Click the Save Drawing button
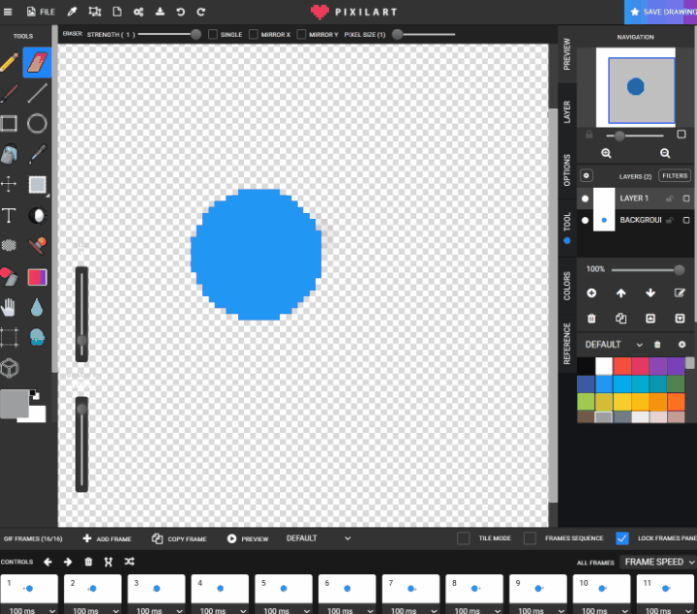 (661, 12)
